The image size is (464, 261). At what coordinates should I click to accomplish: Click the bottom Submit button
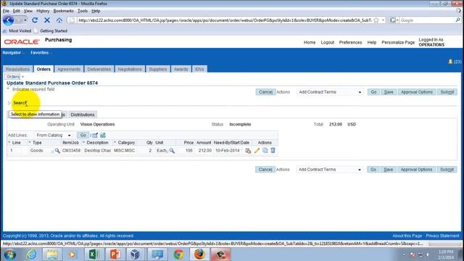coord(447,170)
